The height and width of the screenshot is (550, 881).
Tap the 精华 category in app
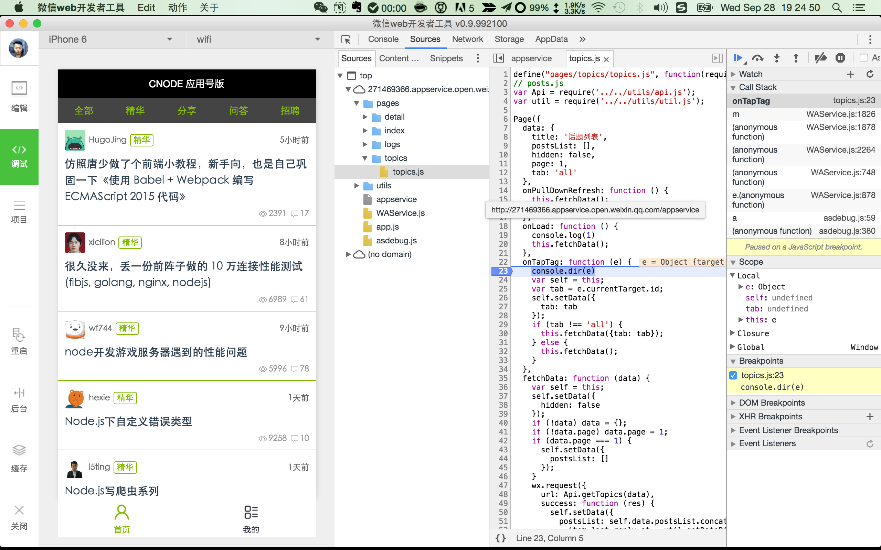[x=135, y=111]
